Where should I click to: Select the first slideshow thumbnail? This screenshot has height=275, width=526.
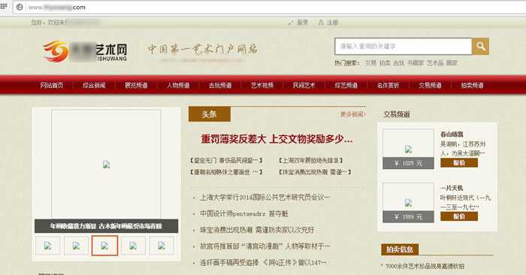tap(47, 246)
